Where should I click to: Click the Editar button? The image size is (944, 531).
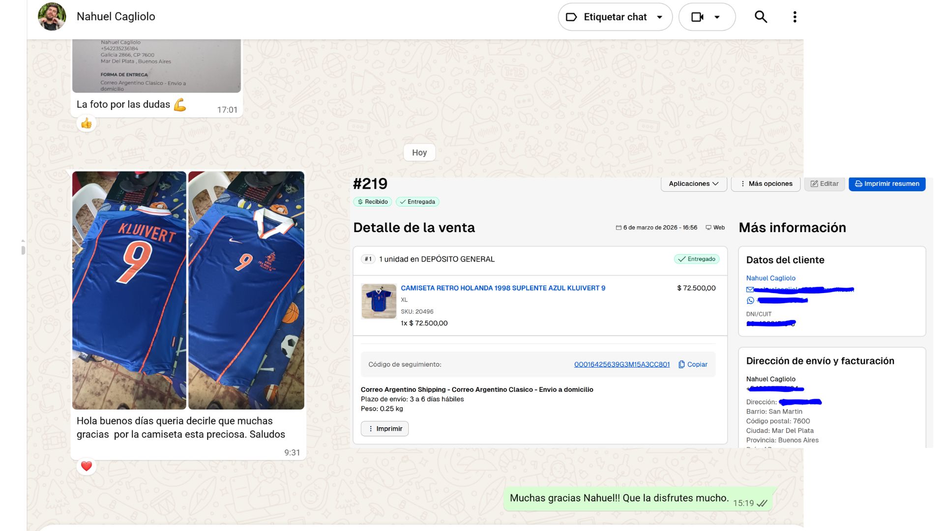825,184
